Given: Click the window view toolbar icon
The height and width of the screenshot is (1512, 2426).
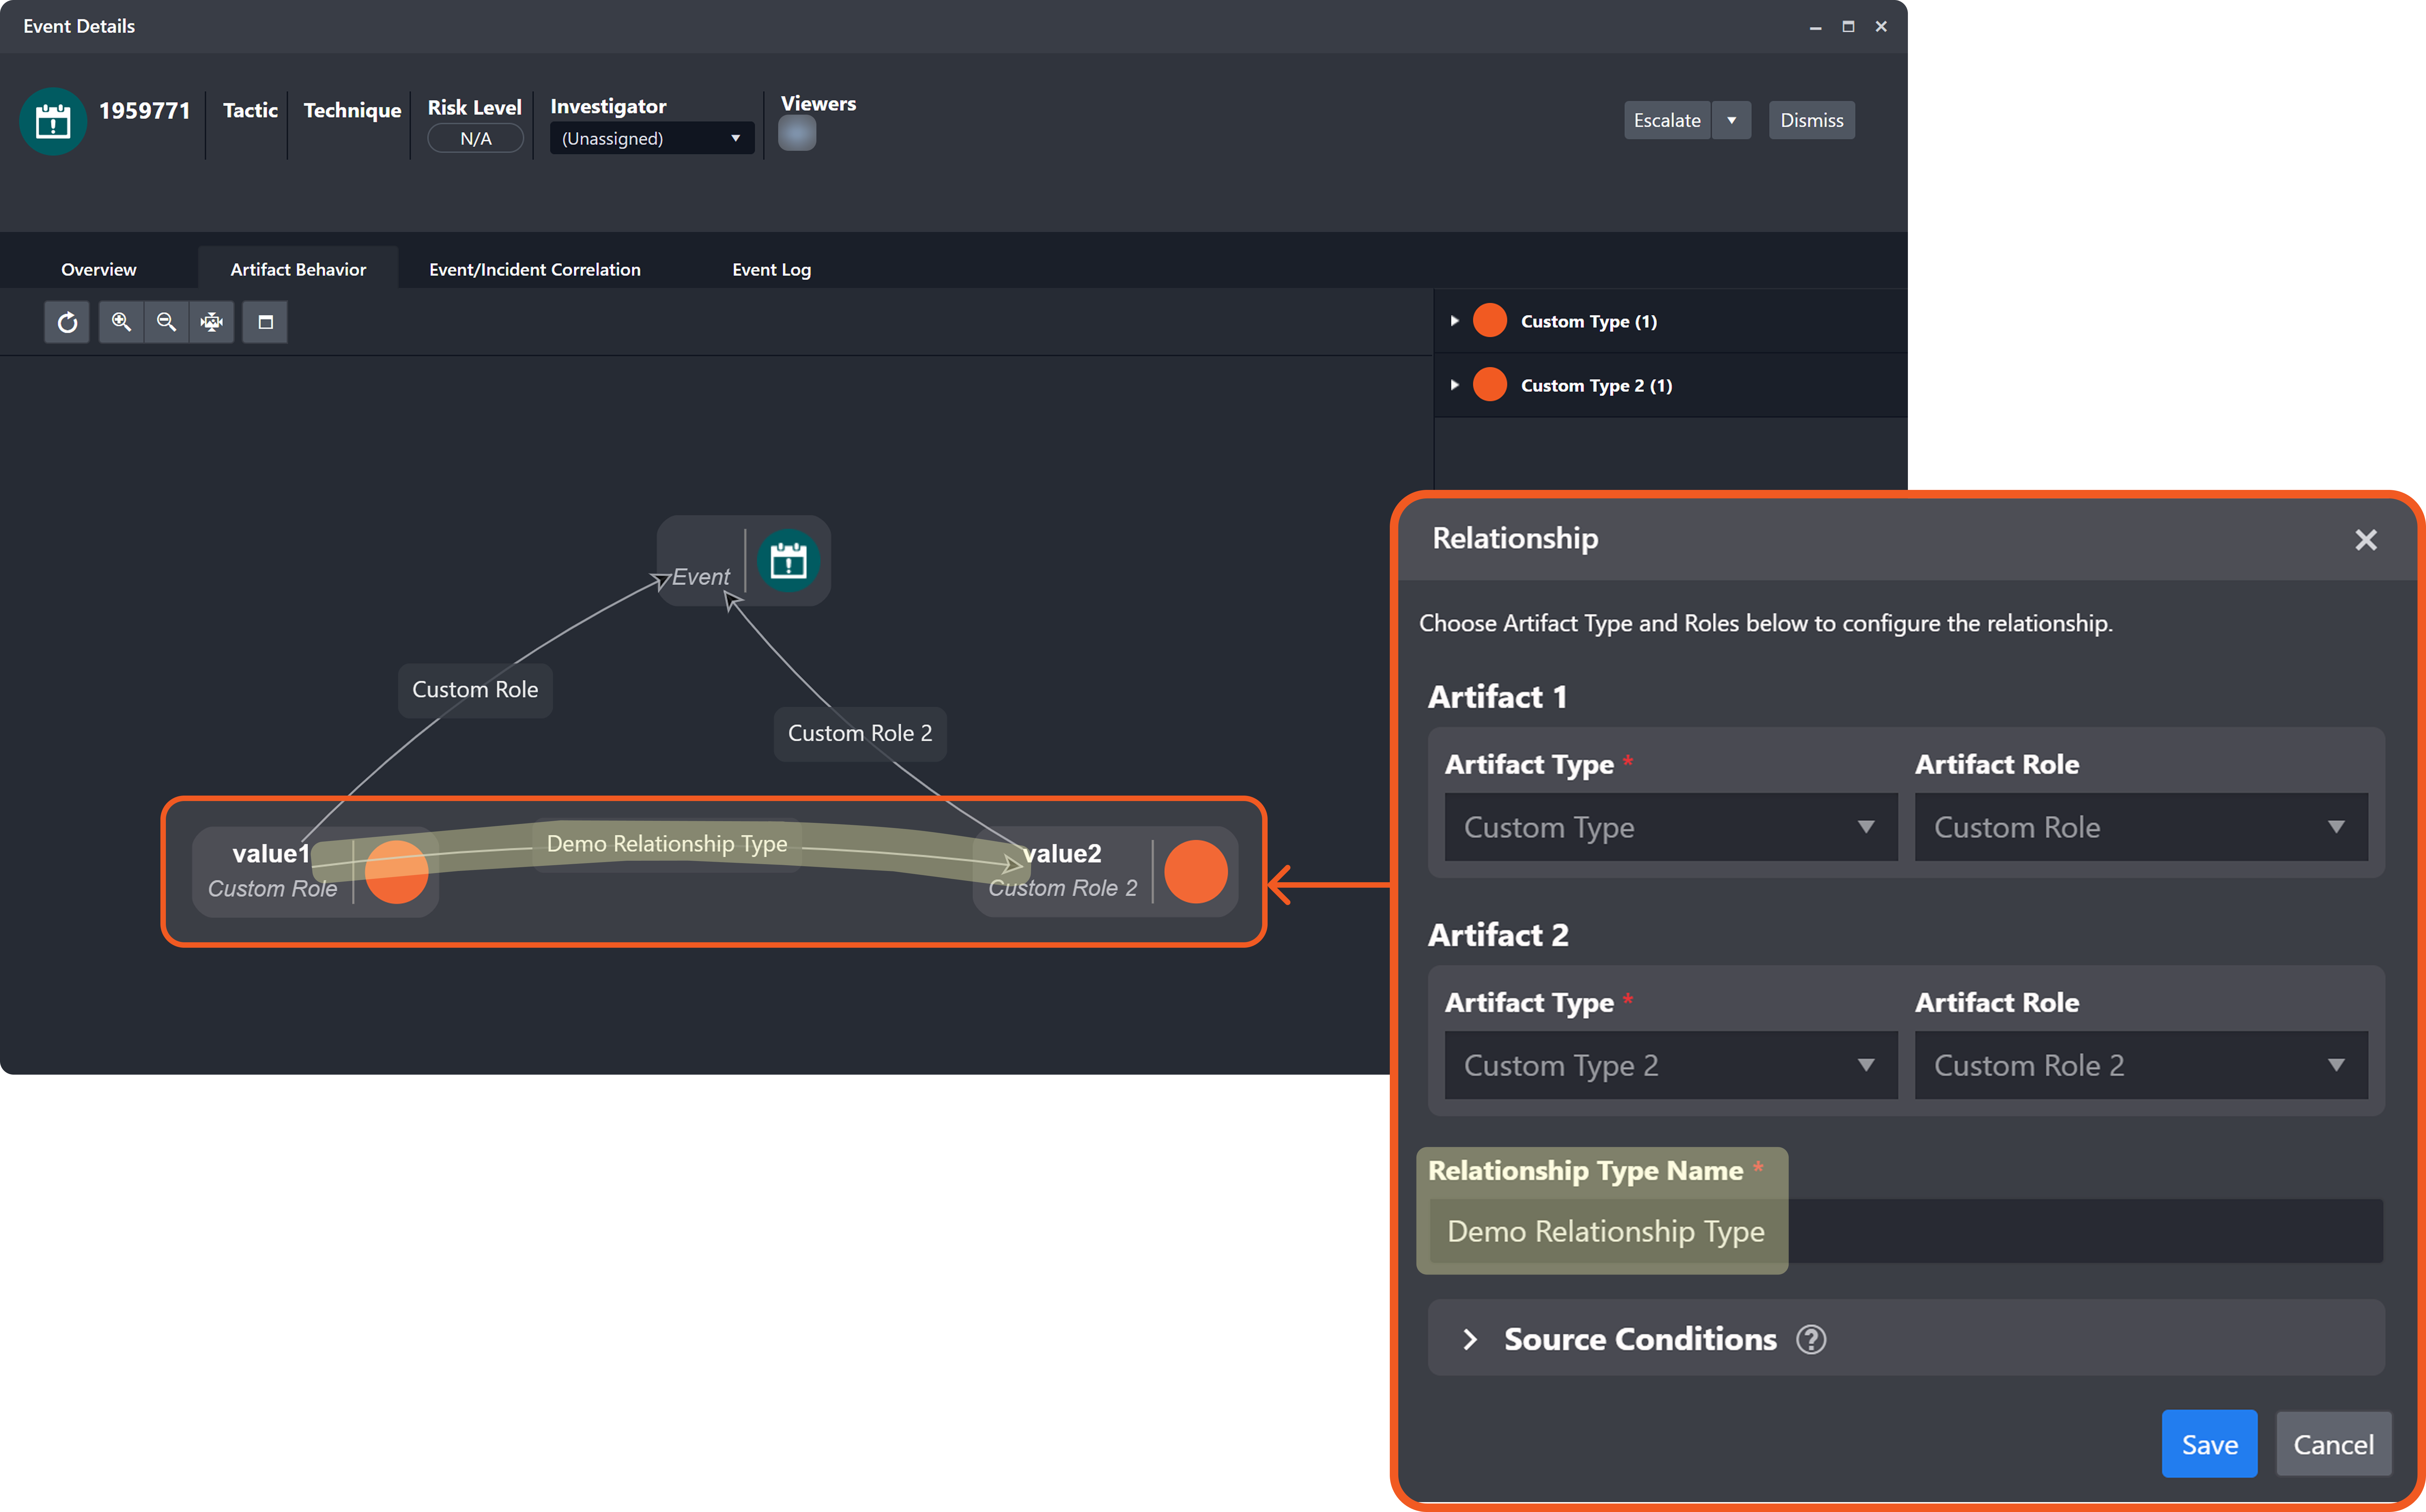Looking at the screenshot, I should point(265,322).
